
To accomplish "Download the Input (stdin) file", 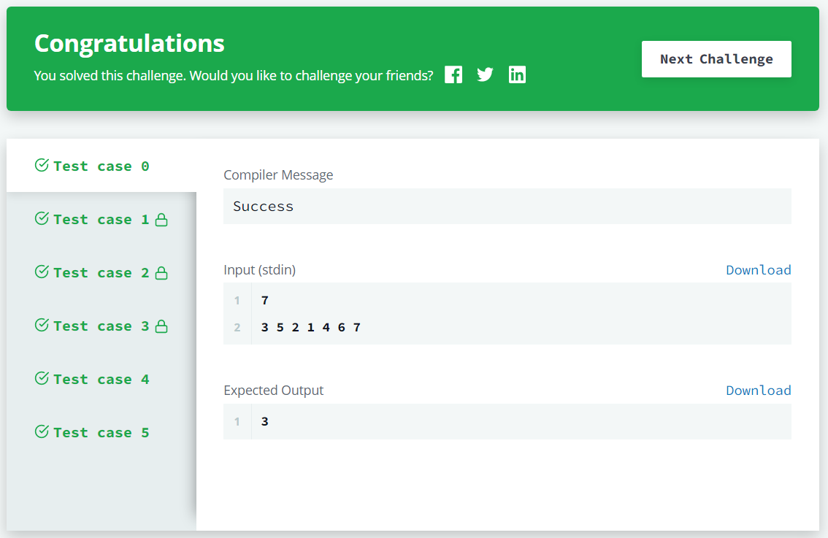I will coord(759,270).
